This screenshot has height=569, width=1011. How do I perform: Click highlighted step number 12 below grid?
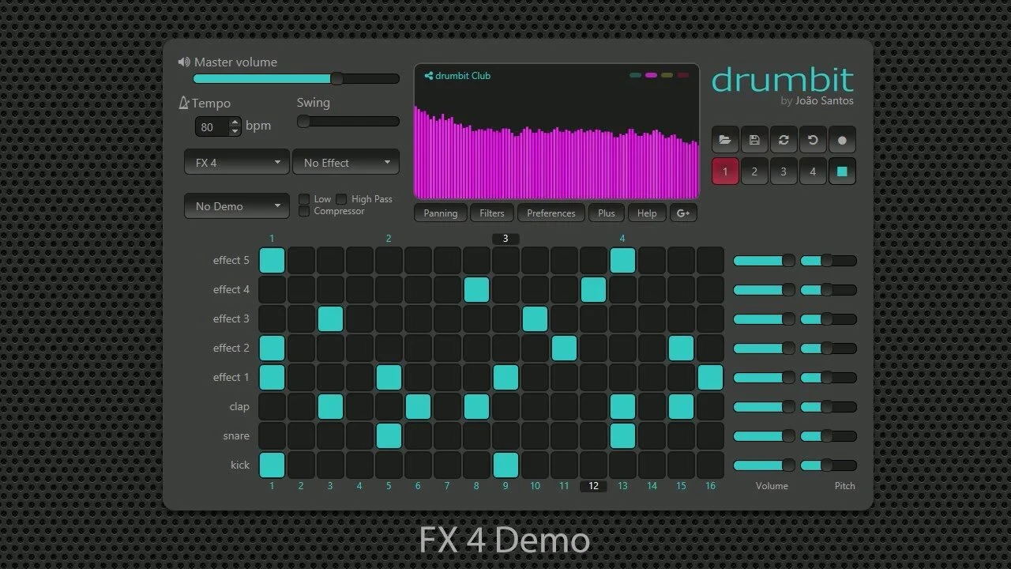coord(593,486)
